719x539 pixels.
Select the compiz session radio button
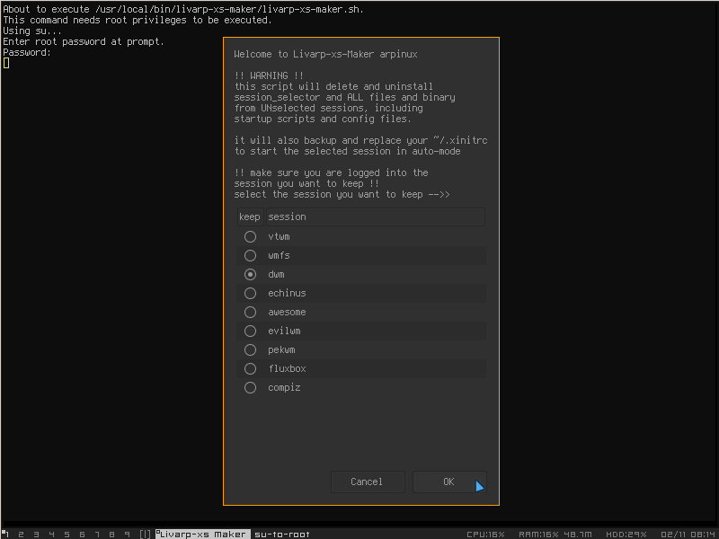(x=250, y=388)
